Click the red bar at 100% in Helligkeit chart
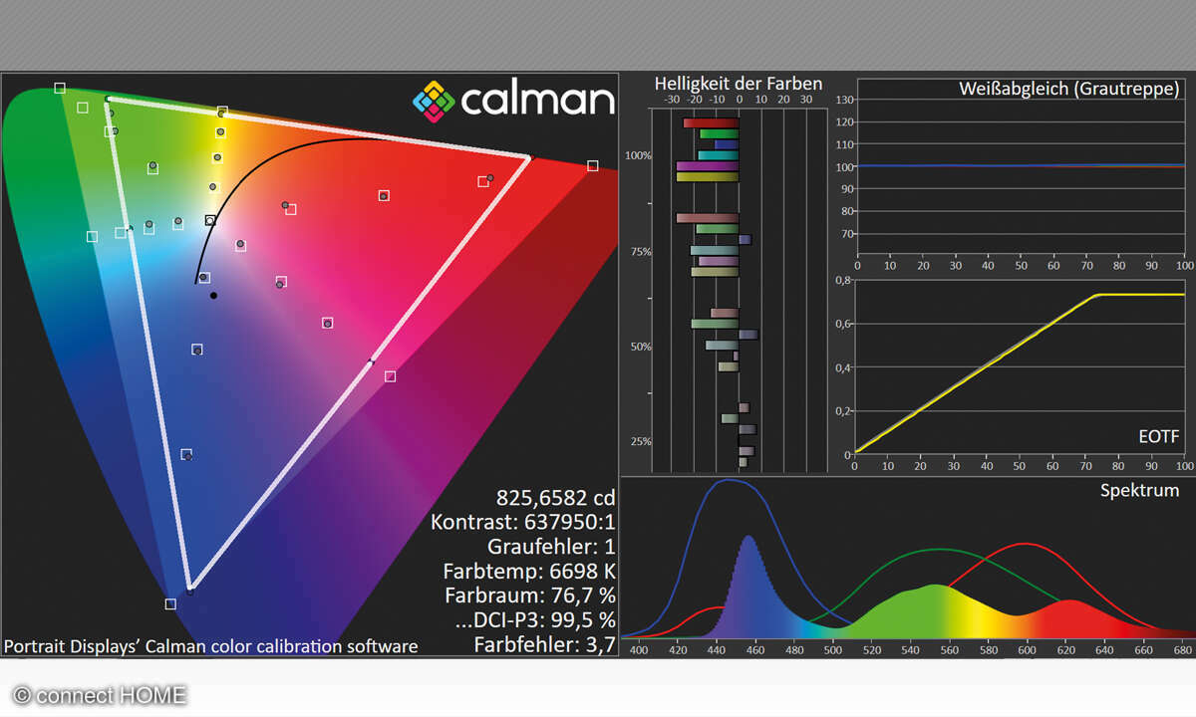1196x717 pixels. coord(711,122)
